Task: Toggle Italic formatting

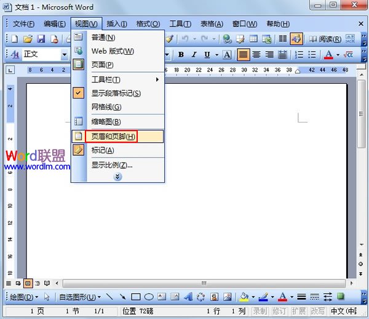Action: click(x=194, y=55)
